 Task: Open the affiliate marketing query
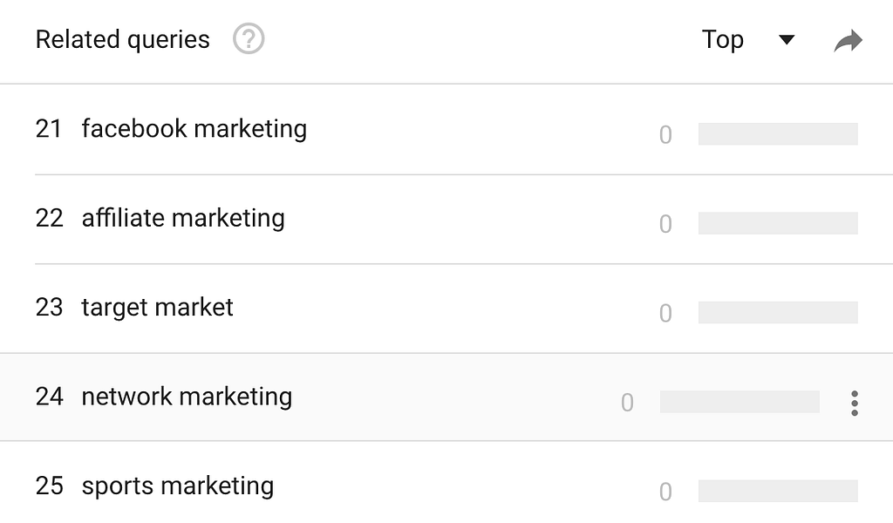pyautogui.click(x=183, y=218)
